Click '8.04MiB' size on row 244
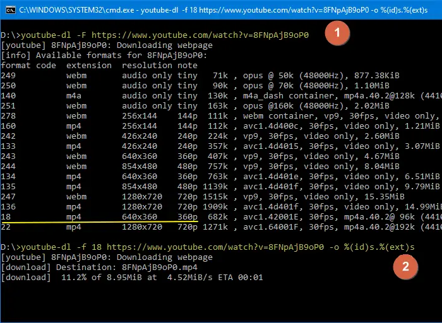The width and height of the screenshot is (442, 323). pos(382,167)
